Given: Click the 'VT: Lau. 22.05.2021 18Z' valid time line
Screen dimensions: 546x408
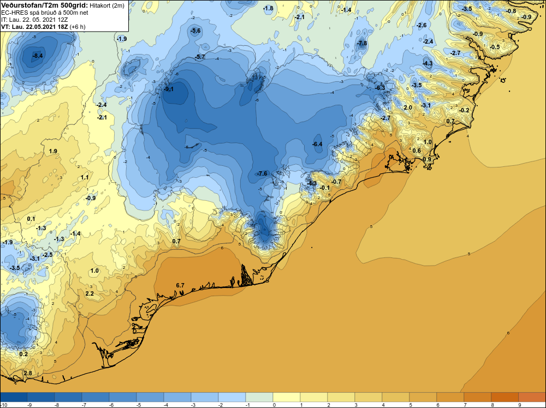Looking at the screenshot, I should 35,27.
